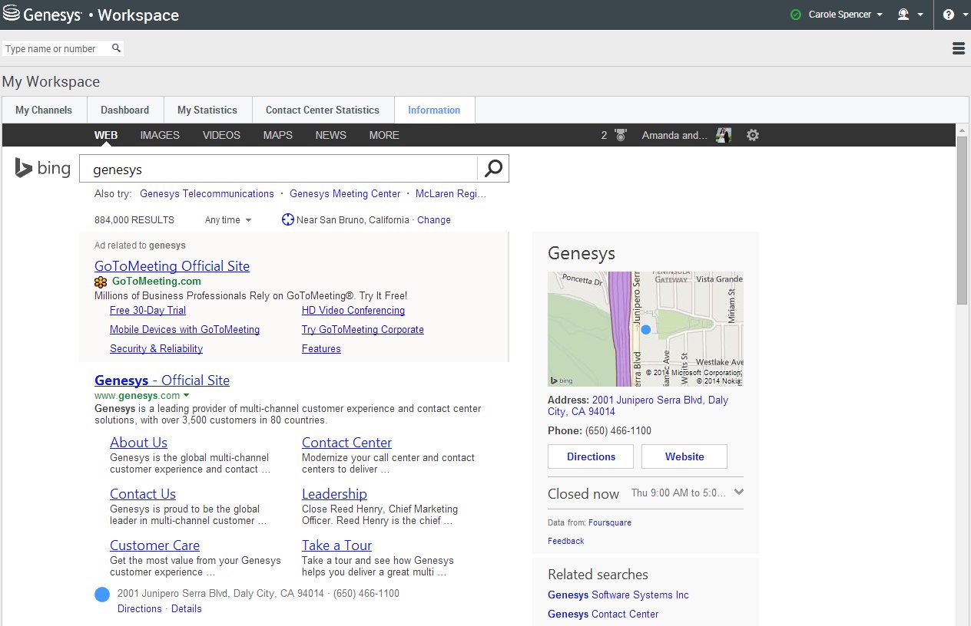Expand the Closed now hours chevron

pyautogui.click(x=738, y=493)
